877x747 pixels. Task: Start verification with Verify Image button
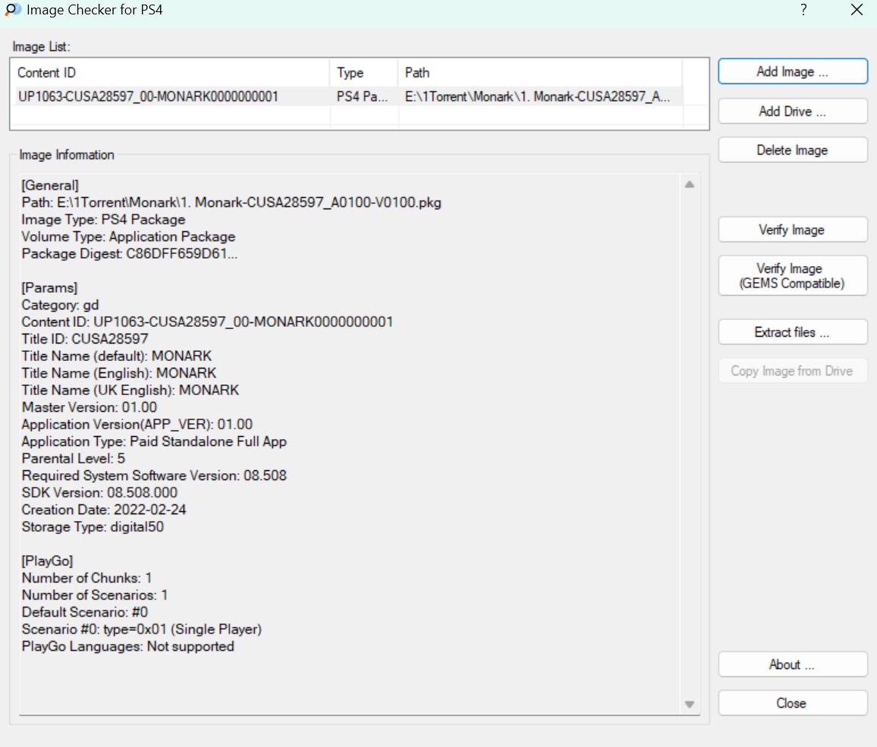(792, 230)
